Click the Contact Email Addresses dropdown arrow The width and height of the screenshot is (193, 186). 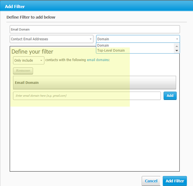click(x=90, y=39)
